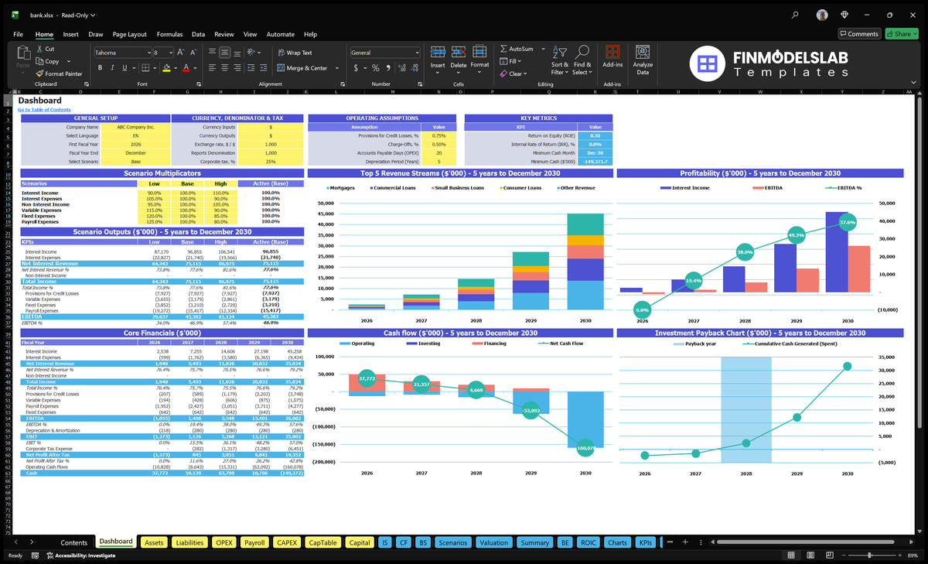
Task: Show more sheets via ellipsis button
Action: [x=670, y=542]
